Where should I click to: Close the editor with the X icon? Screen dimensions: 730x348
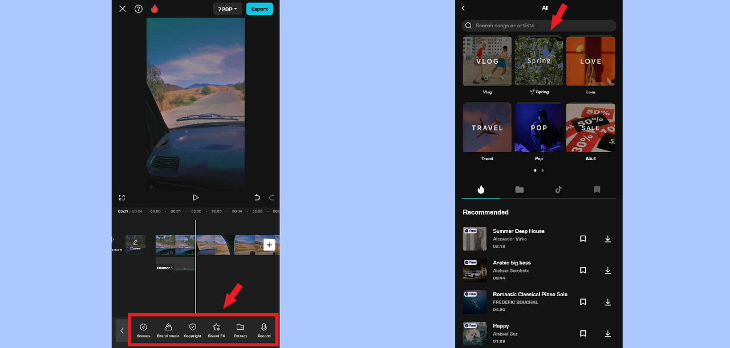123,9
